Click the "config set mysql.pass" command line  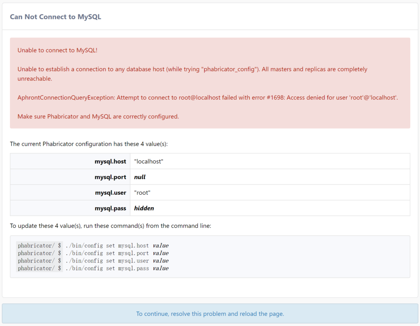[116, 268]
